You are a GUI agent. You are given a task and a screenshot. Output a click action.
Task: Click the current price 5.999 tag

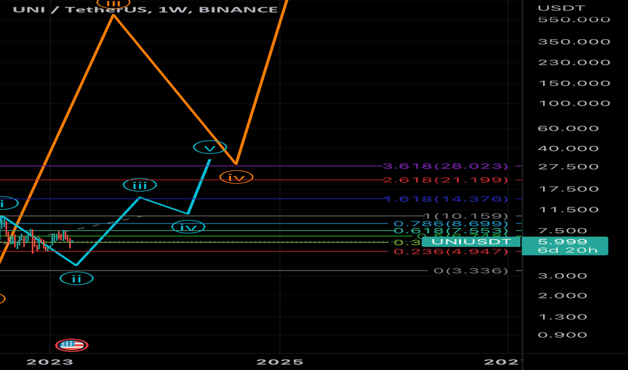coord(563,242)
